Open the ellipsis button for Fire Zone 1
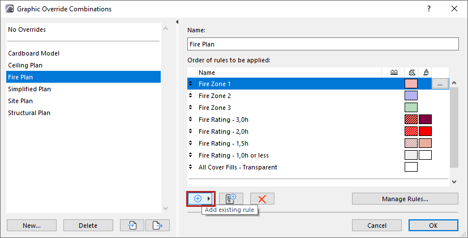The width and height of the screenshot is (468, 238). click(440, 84)
